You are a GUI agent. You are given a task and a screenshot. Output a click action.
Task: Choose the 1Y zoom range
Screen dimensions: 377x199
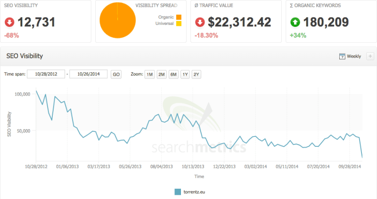click(x=185, y=74)
